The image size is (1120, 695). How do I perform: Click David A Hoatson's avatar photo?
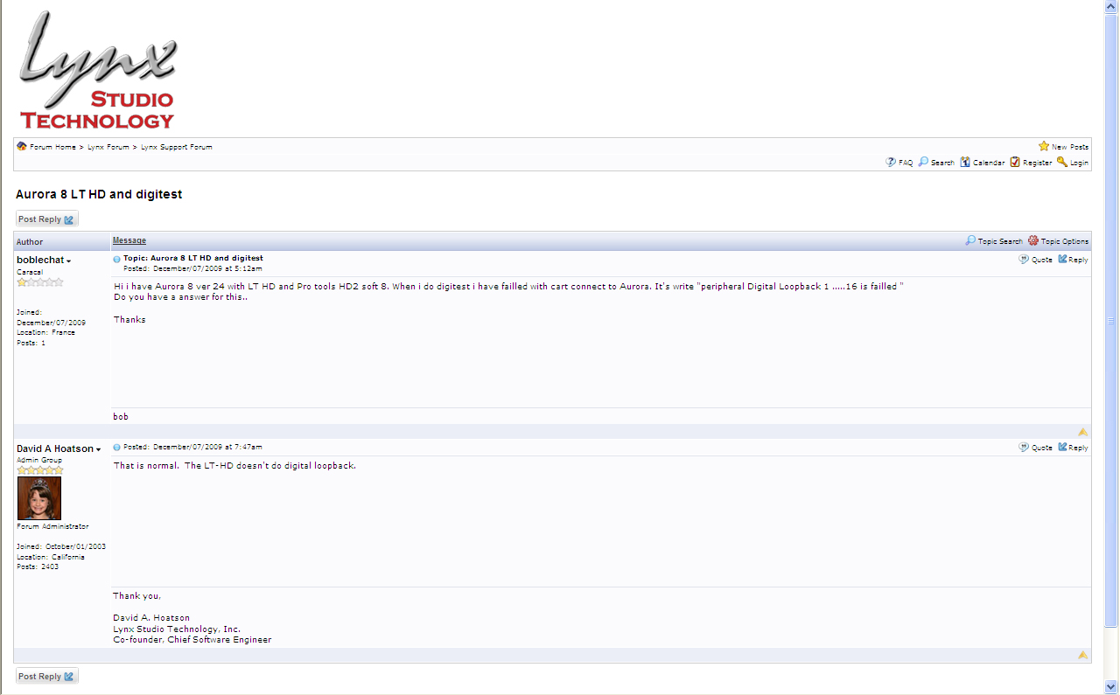coord(39,498)
